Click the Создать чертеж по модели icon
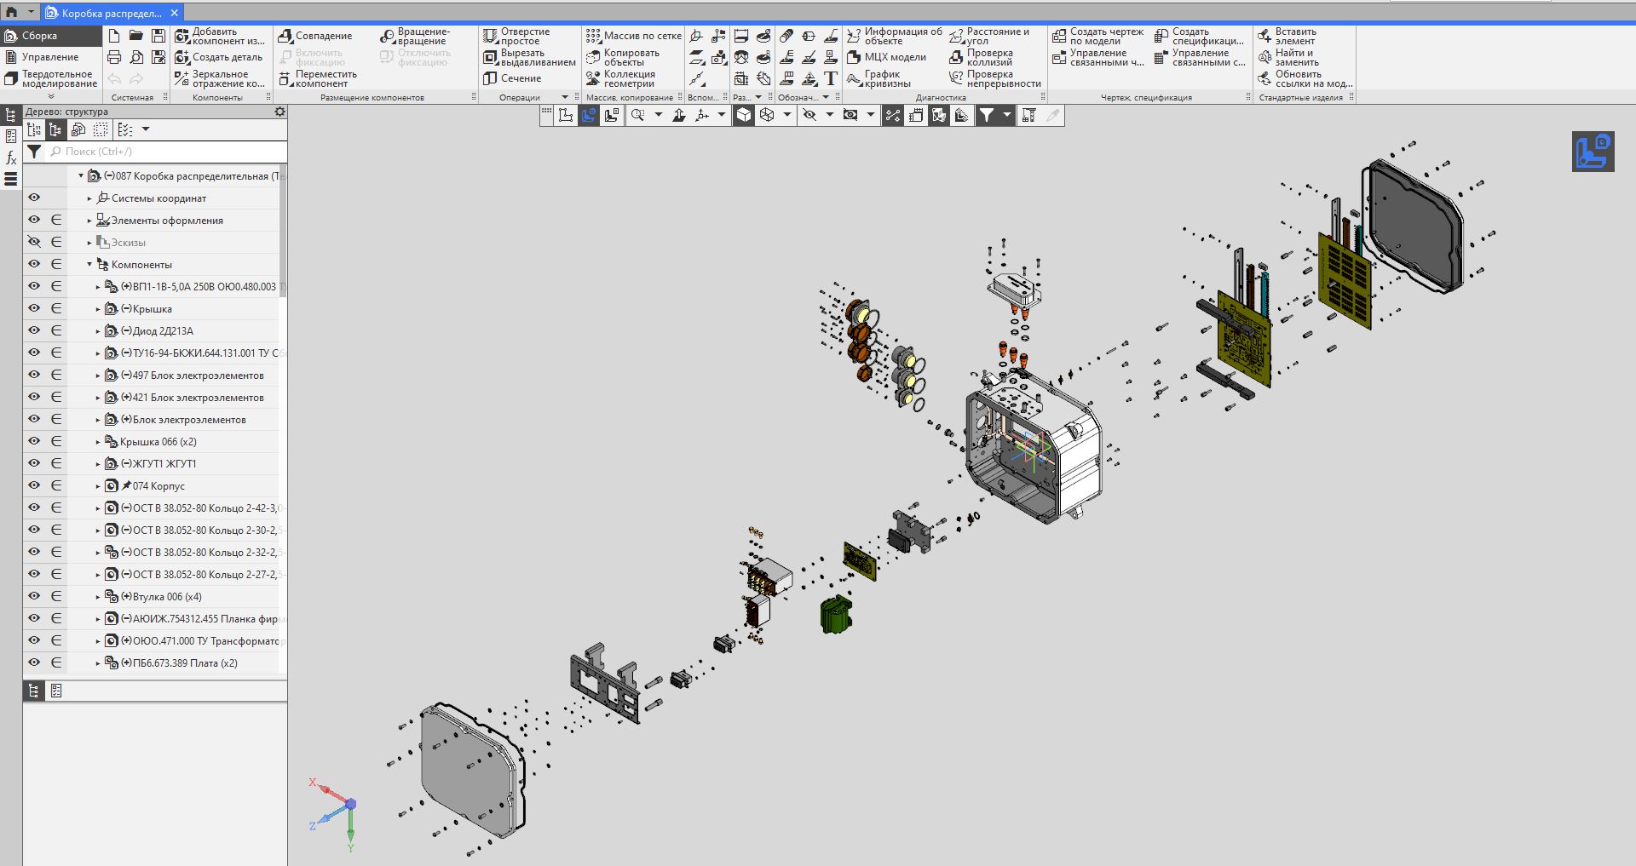This screenshot has height=866, width=1636. [x=1059, y=36]
